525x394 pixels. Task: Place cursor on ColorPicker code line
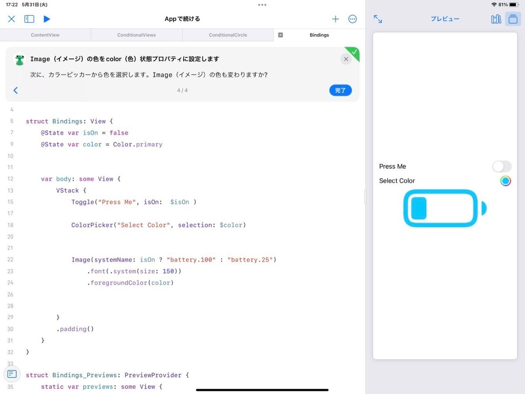[x=159, y=225]
